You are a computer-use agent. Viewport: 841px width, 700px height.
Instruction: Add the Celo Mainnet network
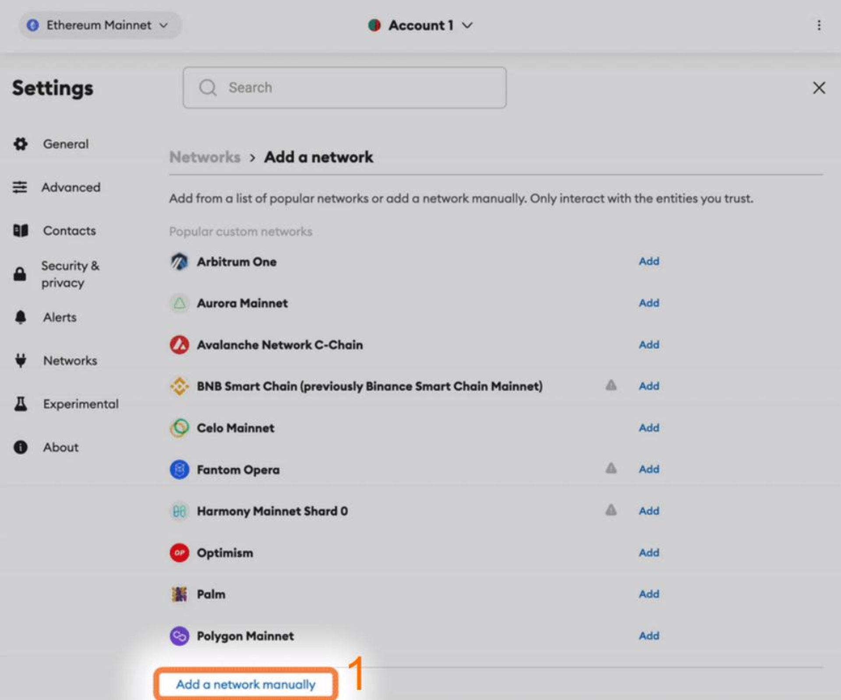click(x=649, y=428)
